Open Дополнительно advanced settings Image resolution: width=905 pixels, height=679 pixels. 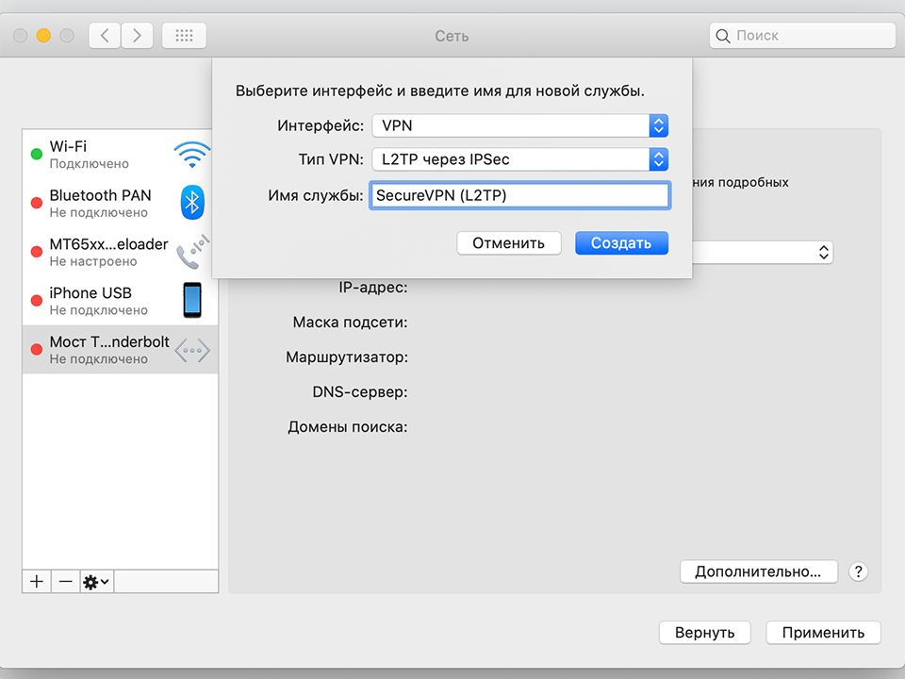pos(758,571)
